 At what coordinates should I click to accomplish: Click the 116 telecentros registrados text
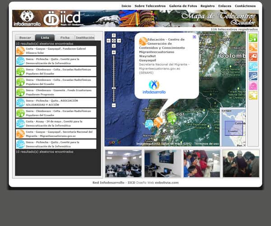[x=234, y=29]
